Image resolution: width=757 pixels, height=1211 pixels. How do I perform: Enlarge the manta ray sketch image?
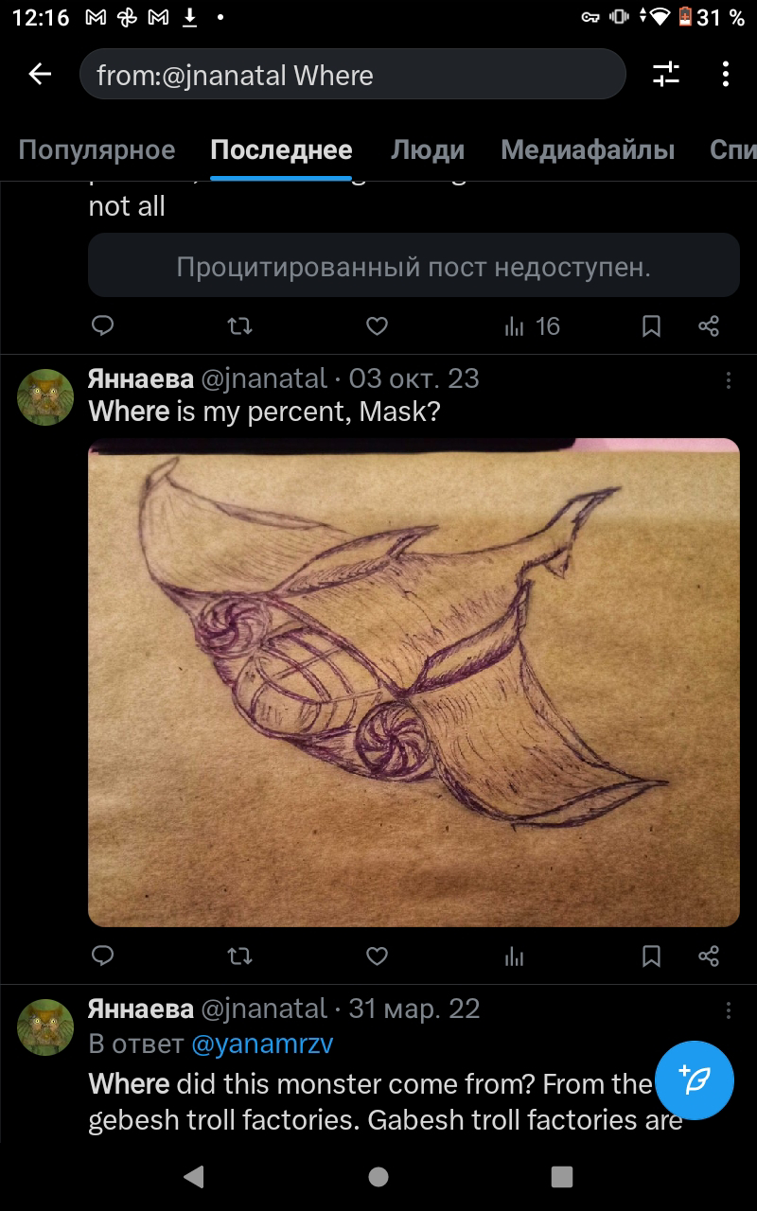(x=414, y=682)
